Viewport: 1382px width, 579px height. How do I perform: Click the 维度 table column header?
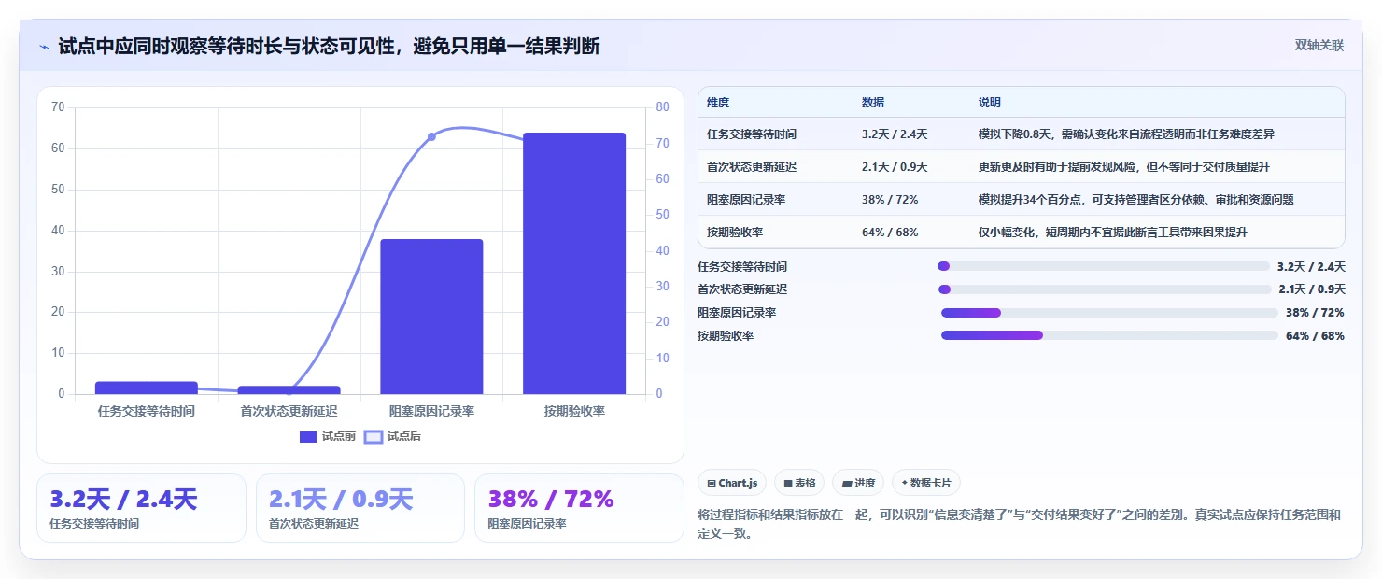718,103
